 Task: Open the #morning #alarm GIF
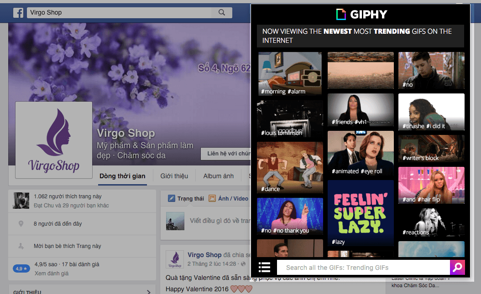(x=290, y=74)
